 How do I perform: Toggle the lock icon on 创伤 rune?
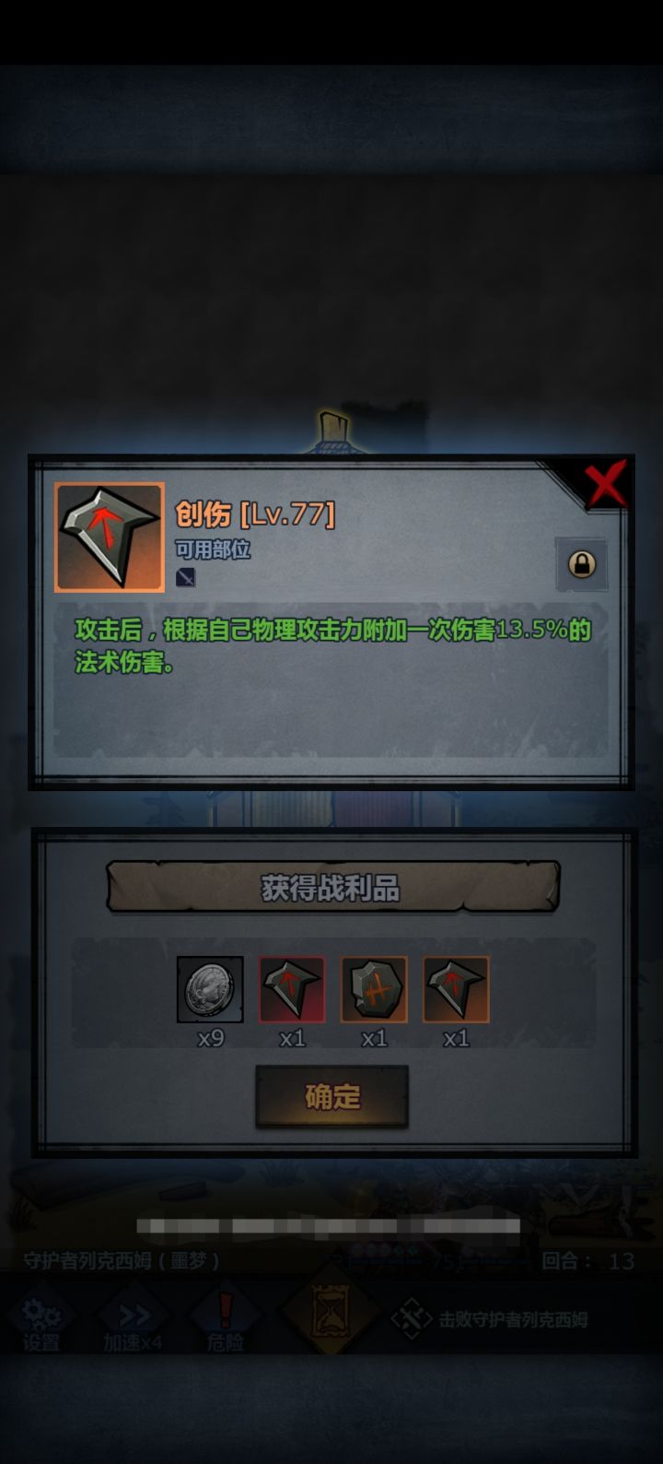click(581, 564)
